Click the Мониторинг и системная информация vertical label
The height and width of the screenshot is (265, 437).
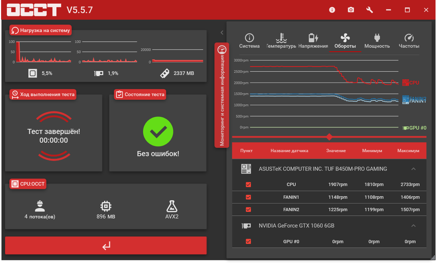(x=222, y=95)
